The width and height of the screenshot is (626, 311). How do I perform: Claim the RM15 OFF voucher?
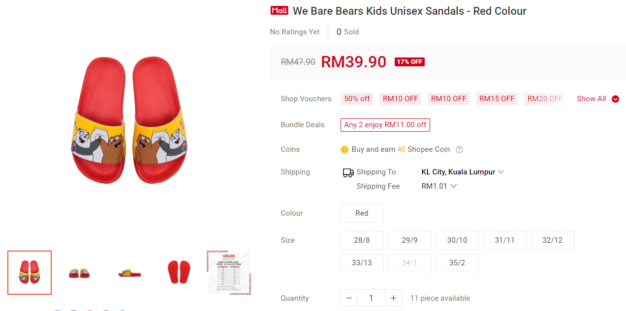tap(497, 99)
